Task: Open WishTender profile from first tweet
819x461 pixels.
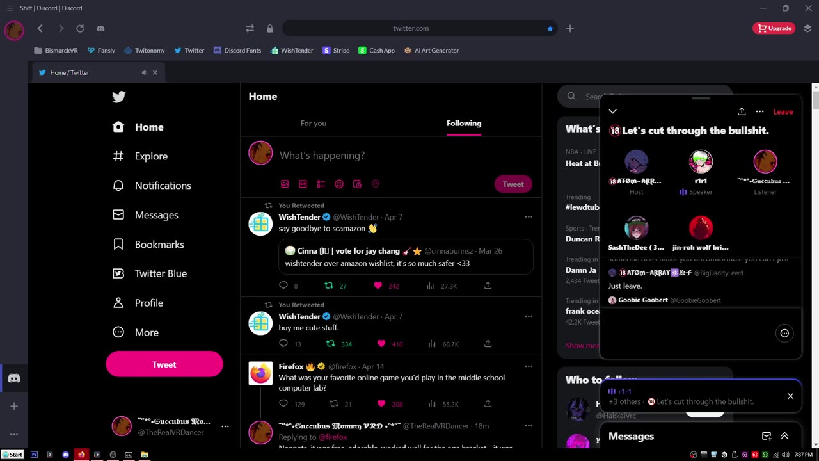Action: 299,217
